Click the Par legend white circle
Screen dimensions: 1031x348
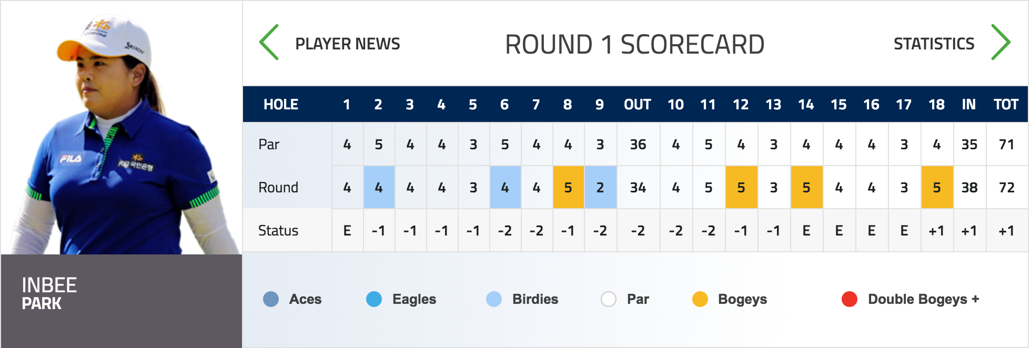[609, 299]
